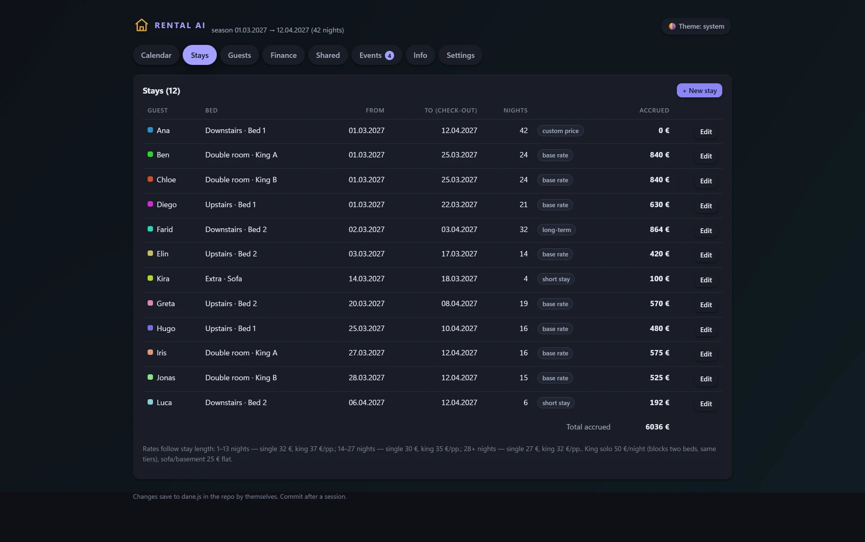Edit Jonas's stay
Viewport: 865px width, 542px height.
pyautogui.click(x=706, y=379)
